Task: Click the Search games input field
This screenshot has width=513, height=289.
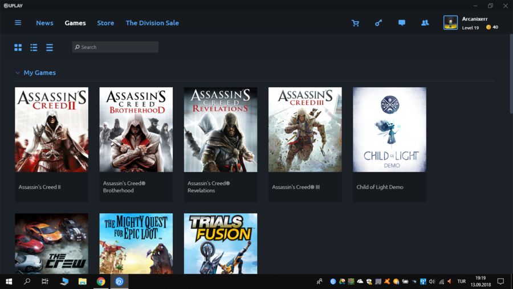Action: point(115,47)
